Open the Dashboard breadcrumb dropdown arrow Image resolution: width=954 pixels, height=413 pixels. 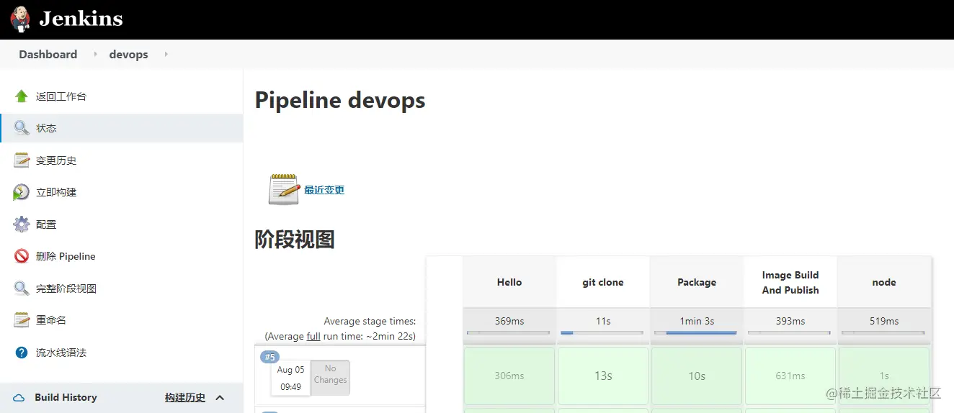click(x=95, y=54)
